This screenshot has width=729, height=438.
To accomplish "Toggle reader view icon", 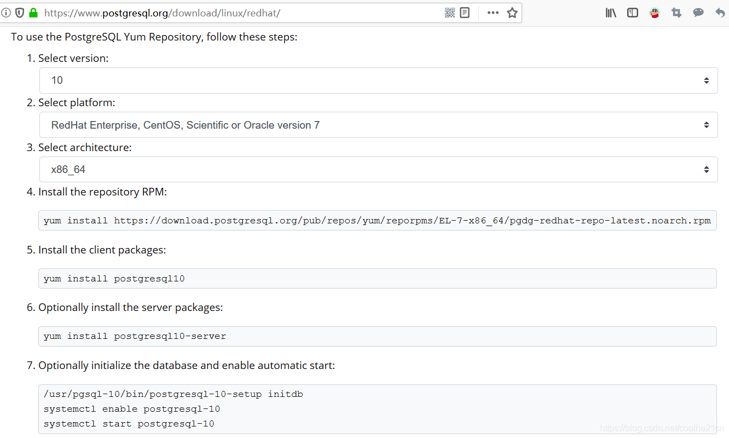I will click(465, 13).
